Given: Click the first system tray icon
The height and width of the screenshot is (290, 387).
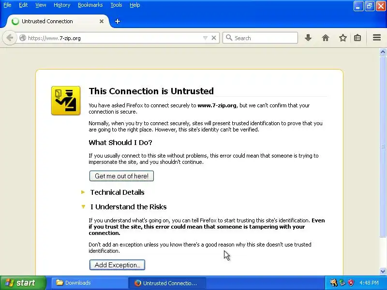Looking at the screenshot, I should click(334, 283).
